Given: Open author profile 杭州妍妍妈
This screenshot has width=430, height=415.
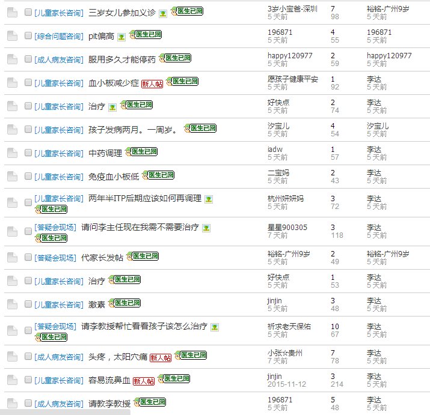Looking at the screenshot, I should click(x=286, y=199).
